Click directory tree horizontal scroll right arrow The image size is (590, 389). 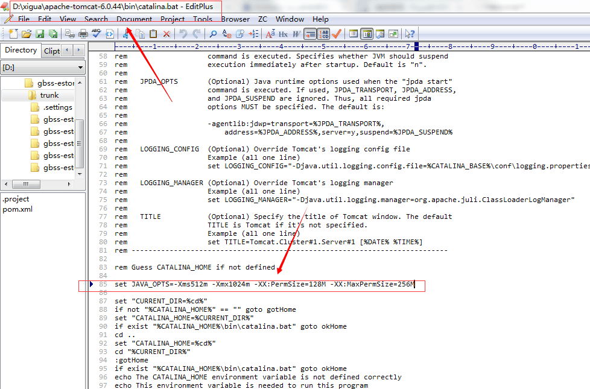tap(69, 184)
